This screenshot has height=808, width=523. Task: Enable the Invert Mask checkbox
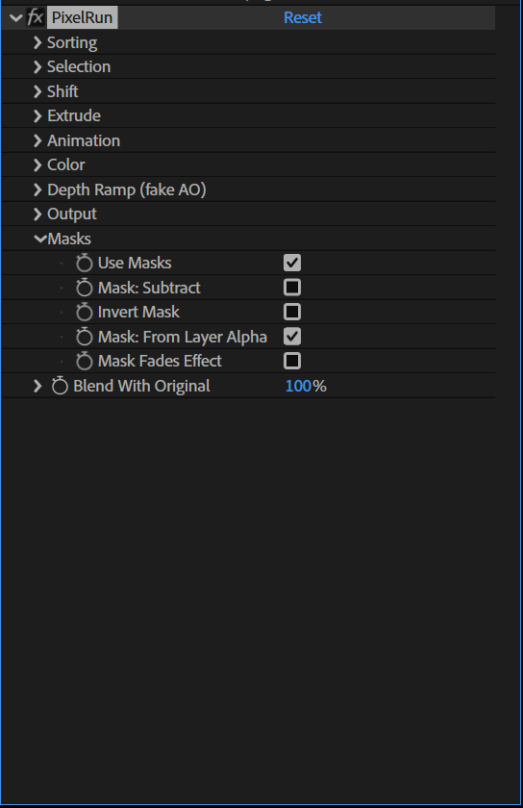pos(292,312)
